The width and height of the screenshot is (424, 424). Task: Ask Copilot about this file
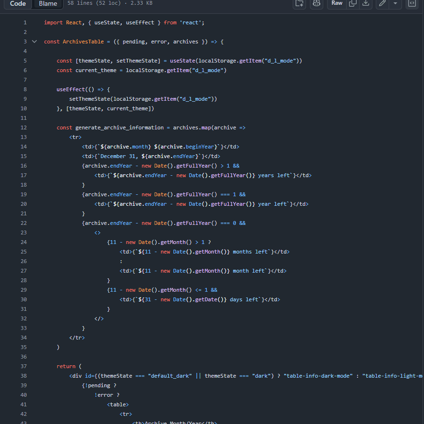click(x=317, y=3)
